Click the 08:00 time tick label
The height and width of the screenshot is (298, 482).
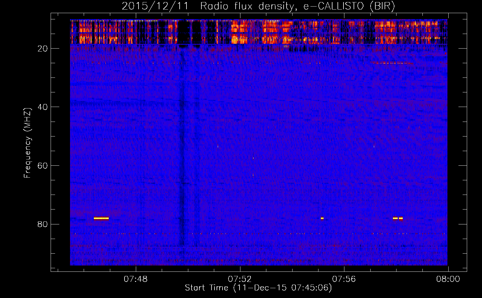click(448, 279)
